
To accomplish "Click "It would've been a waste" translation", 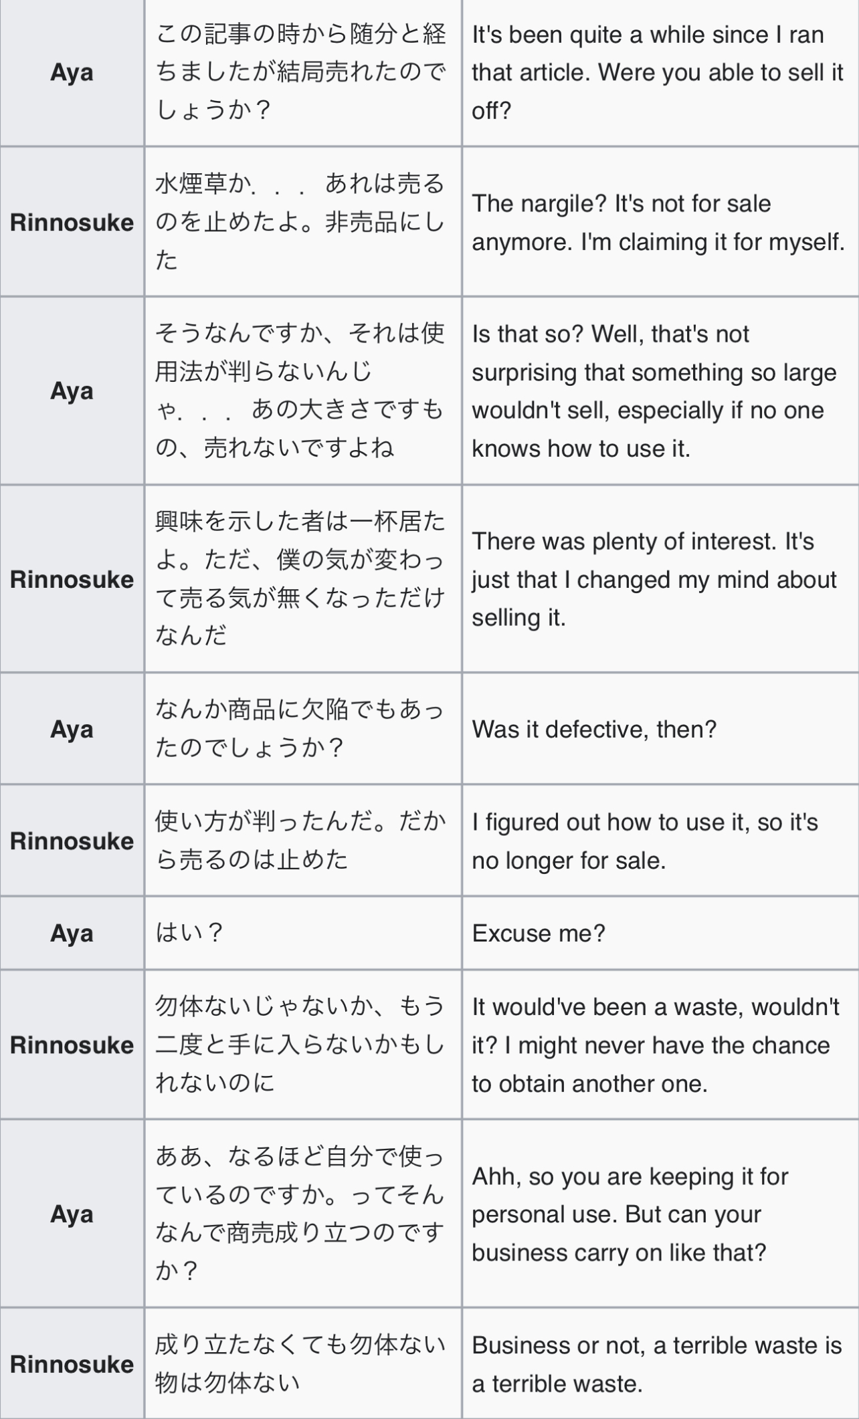I will click(656, 1045).
